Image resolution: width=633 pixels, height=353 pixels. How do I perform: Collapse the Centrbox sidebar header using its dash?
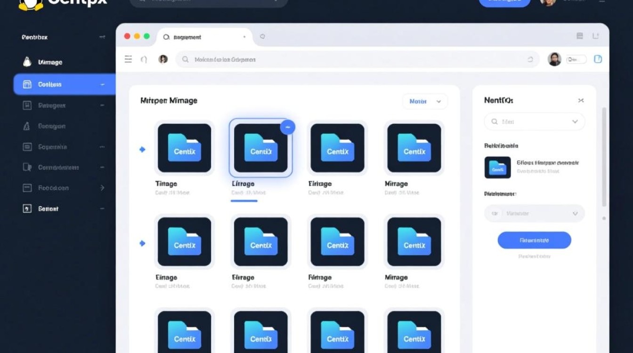[x=102, y=37]
